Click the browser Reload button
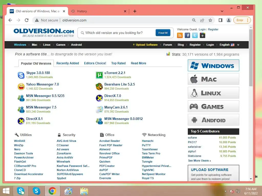262x196 pixels. click(x=27, y=20)
